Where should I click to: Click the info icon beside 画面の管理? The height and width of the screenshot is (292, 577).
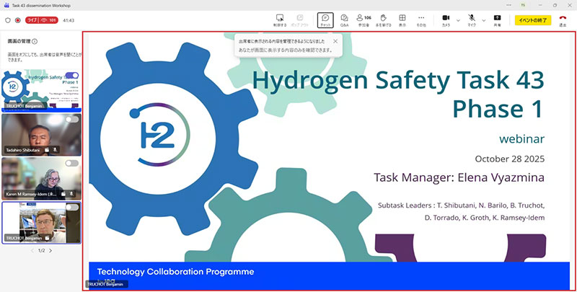35,42
